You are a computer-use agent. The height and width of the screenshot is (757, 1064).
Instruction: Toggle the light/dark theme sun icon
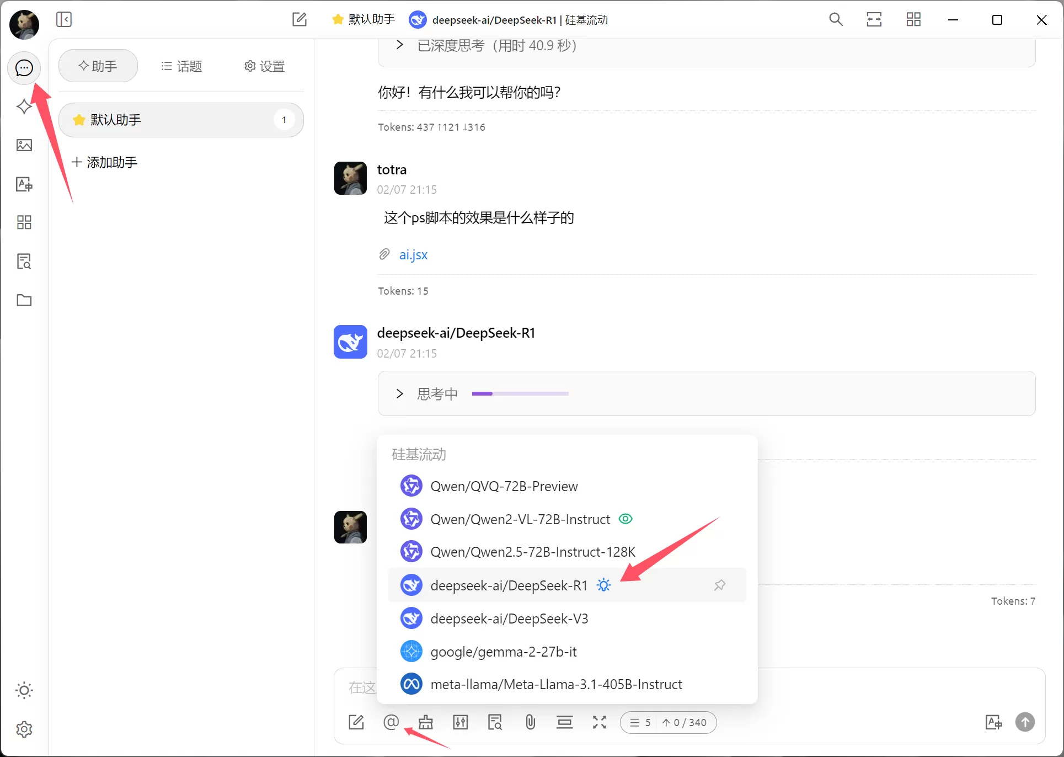[x=24, y=690]
